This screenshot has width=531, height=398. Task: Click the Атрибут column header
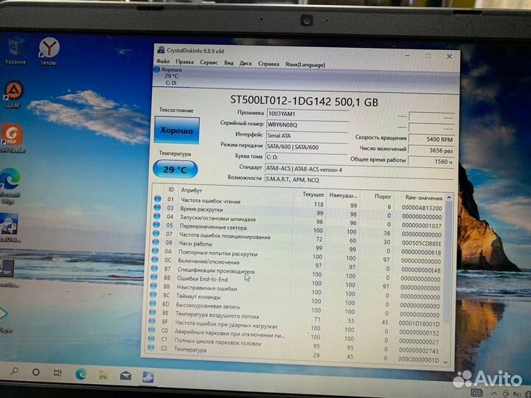pos(191,190)
